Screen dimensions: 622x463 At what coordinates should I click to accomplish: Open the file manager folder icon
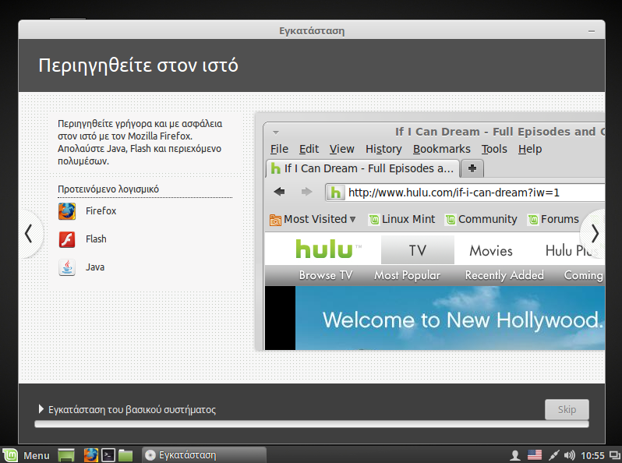pos(125,455)
